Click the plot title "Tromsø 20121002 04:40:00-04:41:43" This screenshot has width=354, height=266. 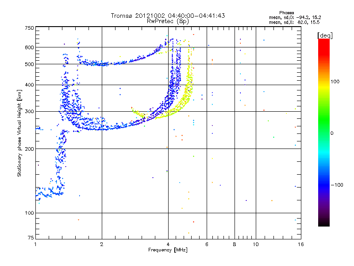tap(168, 16)
